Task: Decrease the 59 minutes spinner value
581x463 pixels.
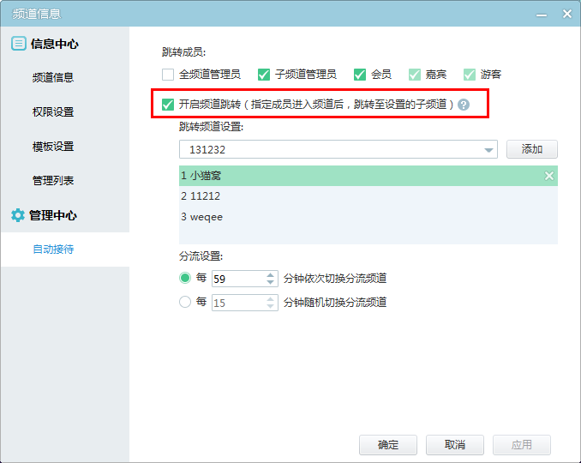Action: (x=271, y=282)
